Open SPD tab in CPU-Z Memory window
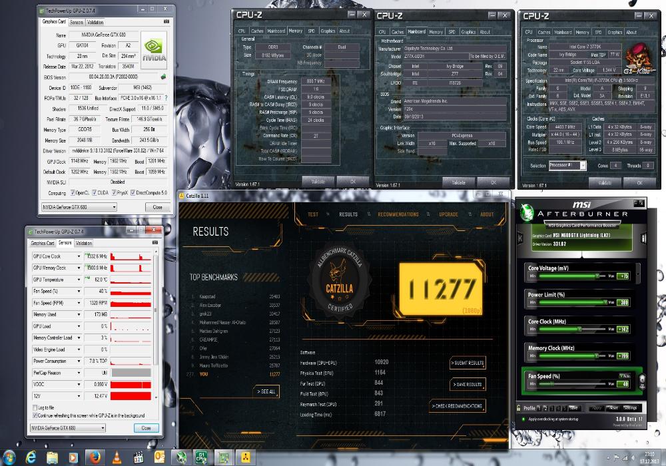 (311, 31)
